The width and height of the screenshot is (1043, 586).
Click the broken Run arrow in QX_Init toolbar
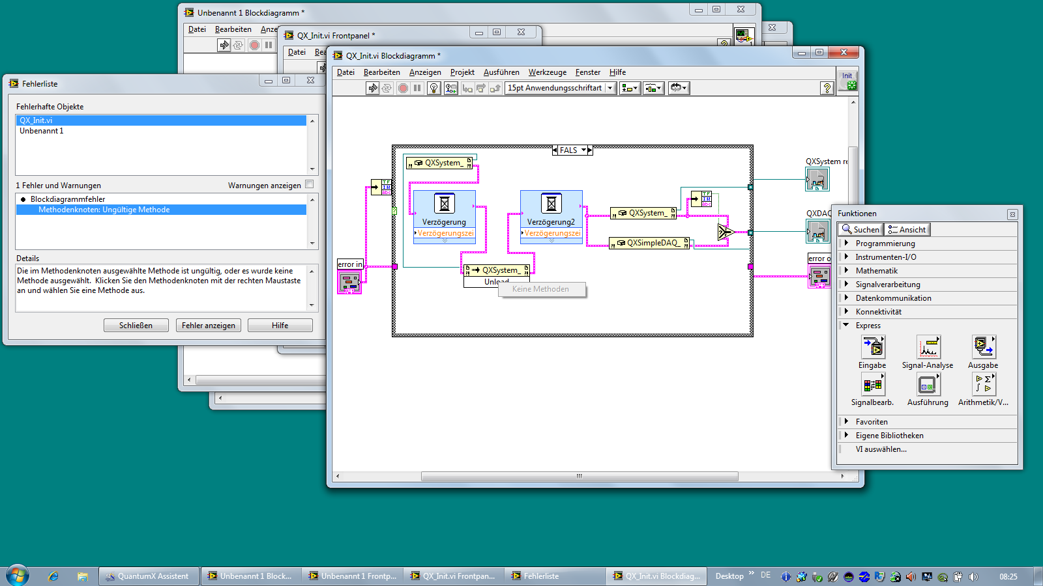coord(372,88)
